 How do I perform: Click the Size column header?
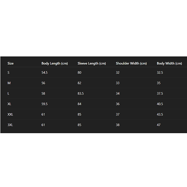11,63
